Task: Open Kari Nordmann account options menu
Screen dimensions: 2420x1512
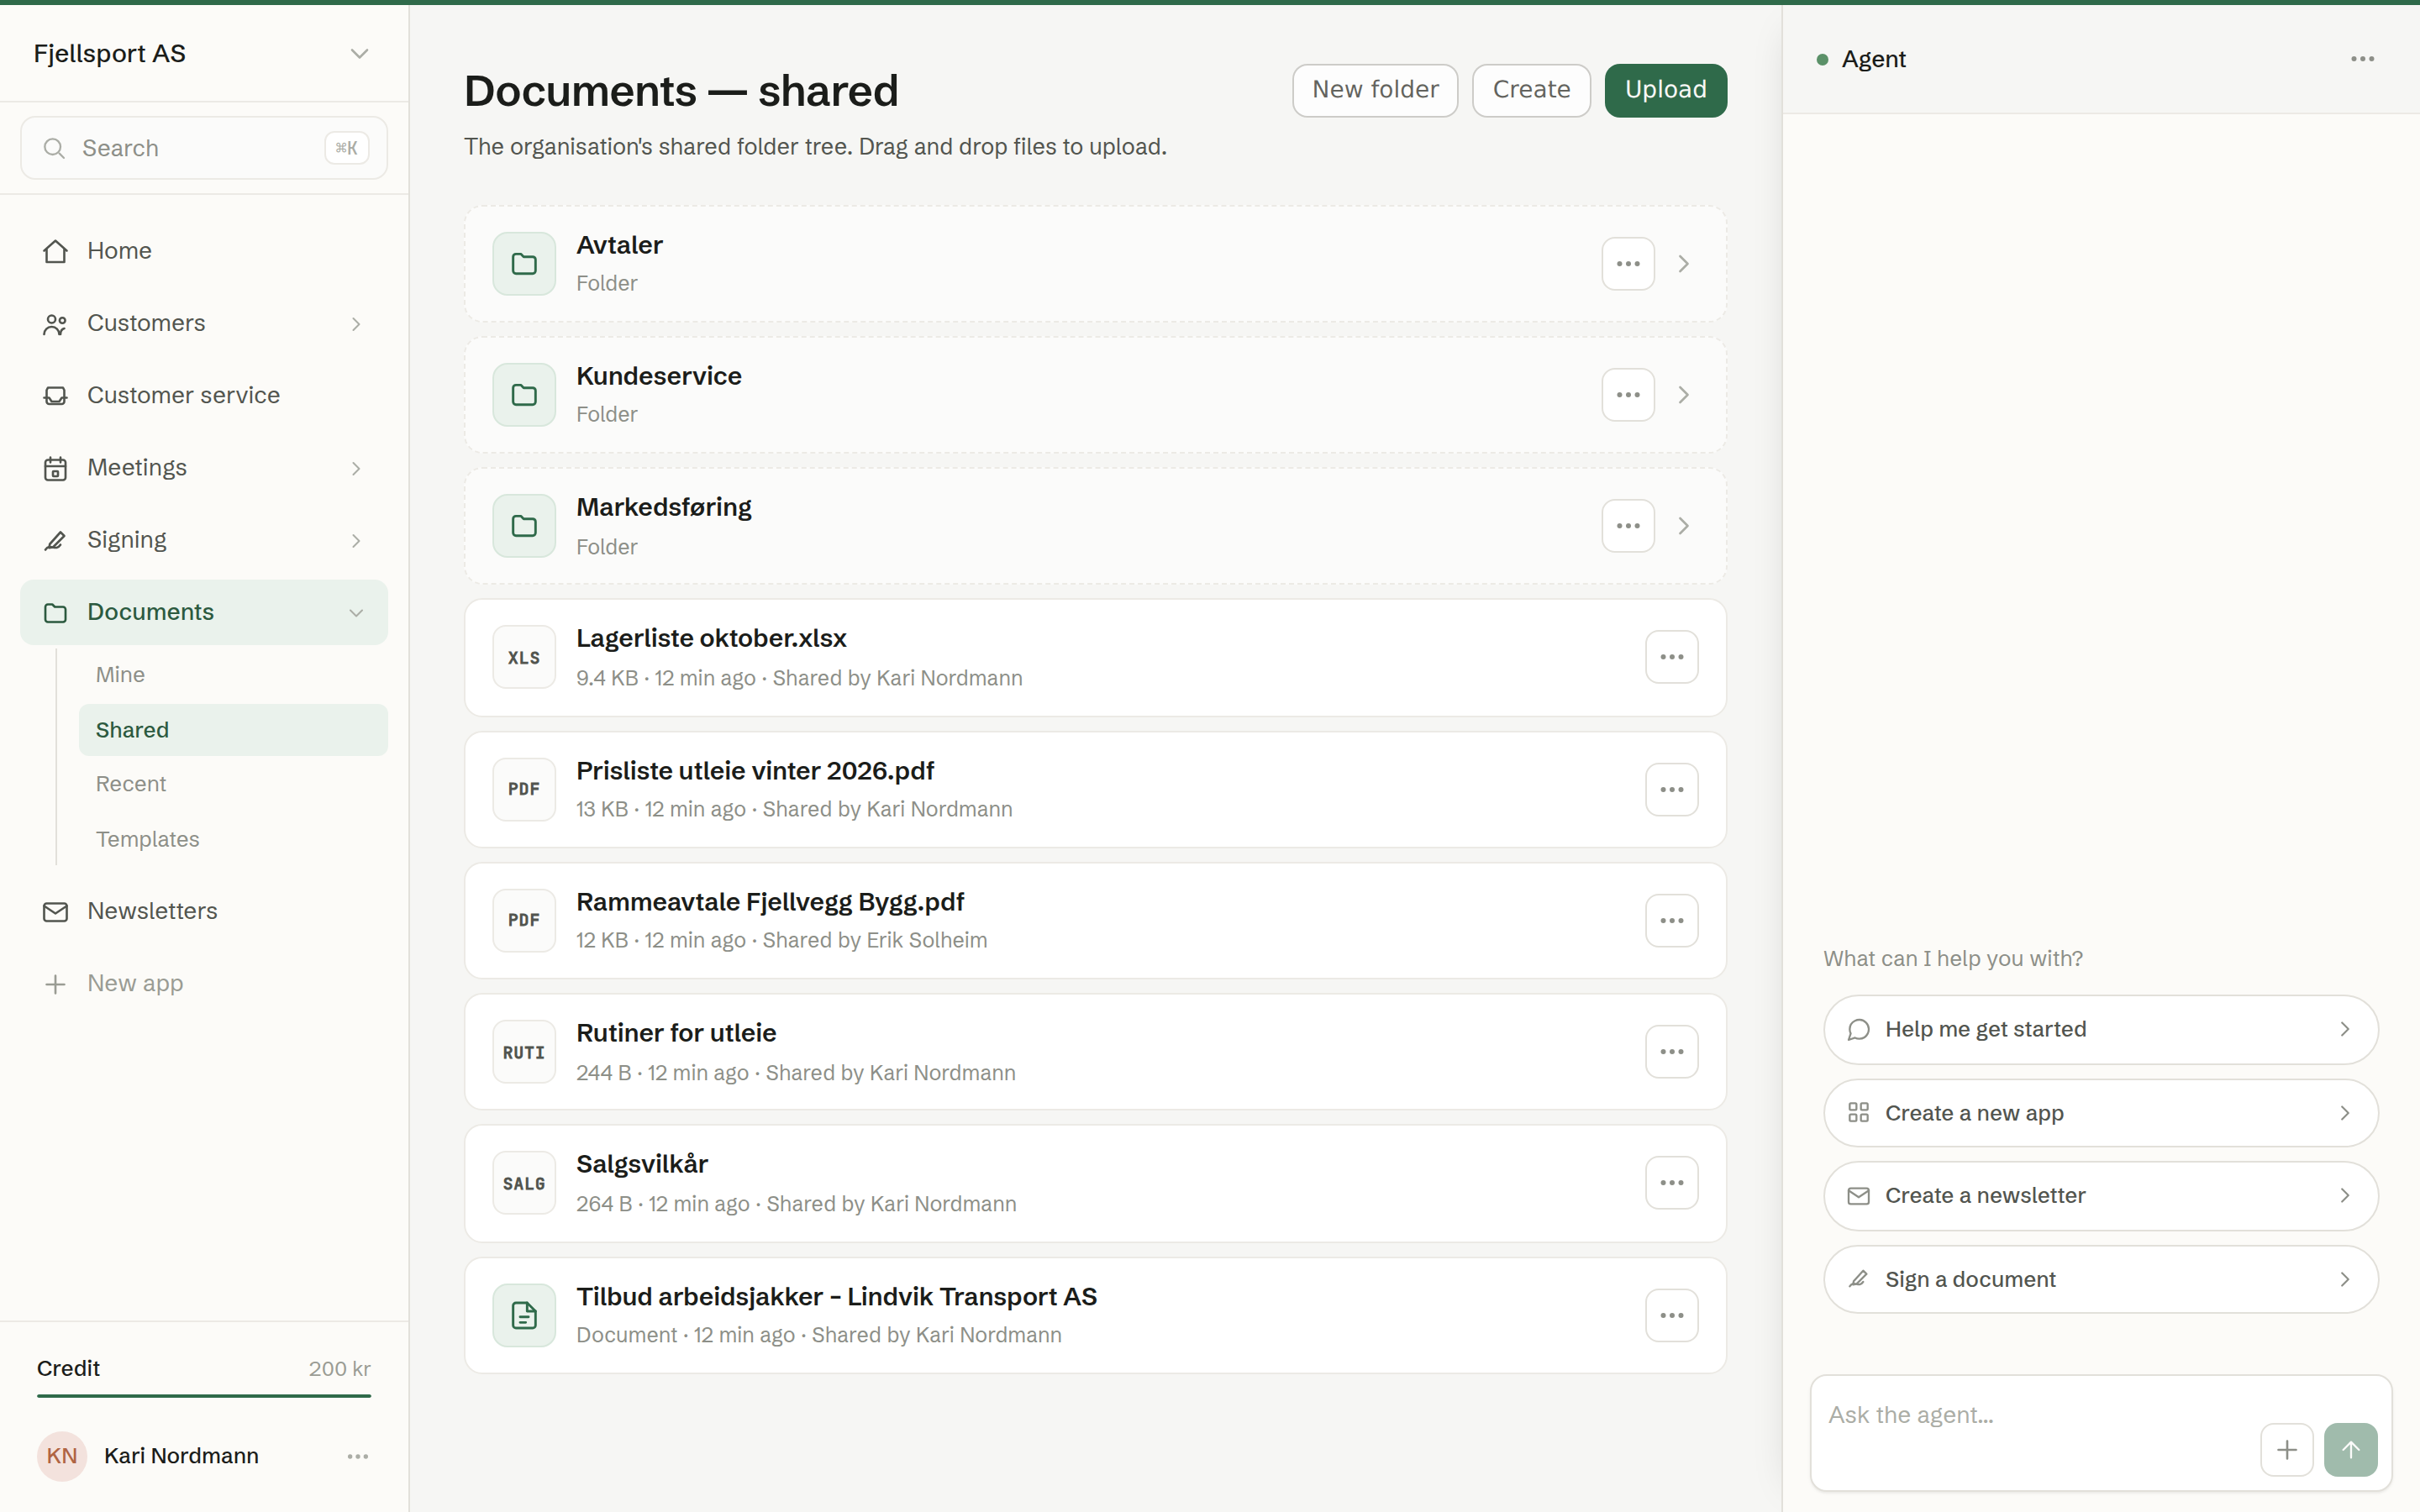Action: tap(358, 1456)
